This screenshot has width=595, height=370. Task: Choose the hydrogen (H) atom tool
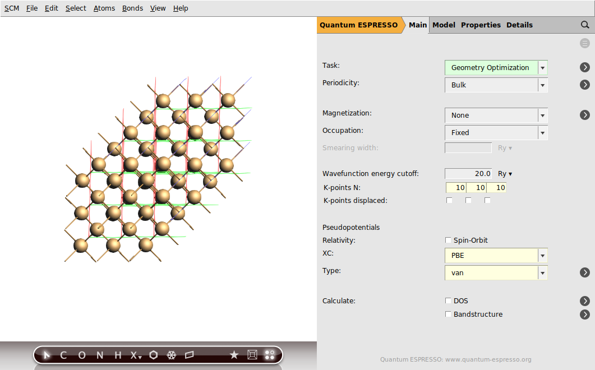[x=118, y=355]
